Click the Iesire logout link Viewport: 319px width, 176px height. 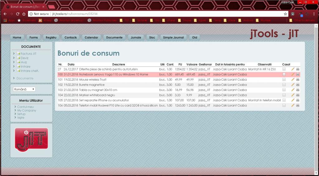21,117
